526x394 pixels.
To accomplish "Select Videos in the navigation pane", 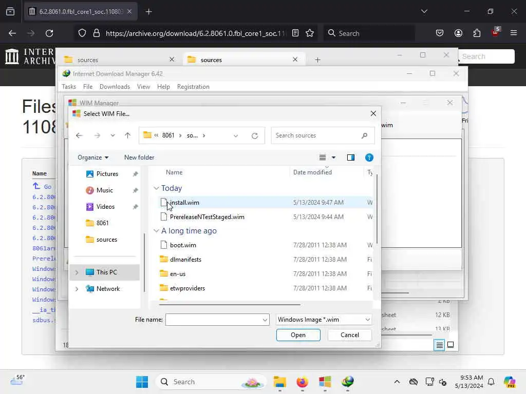I will (x=105, y=207).
